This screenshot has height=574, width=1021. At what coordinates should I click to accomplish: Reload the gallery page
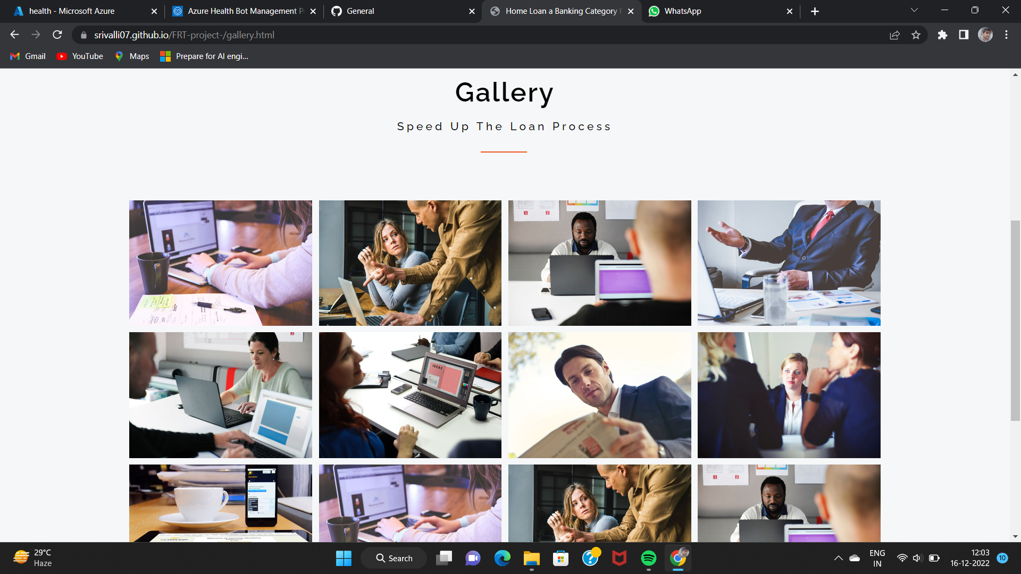point(57,35)
